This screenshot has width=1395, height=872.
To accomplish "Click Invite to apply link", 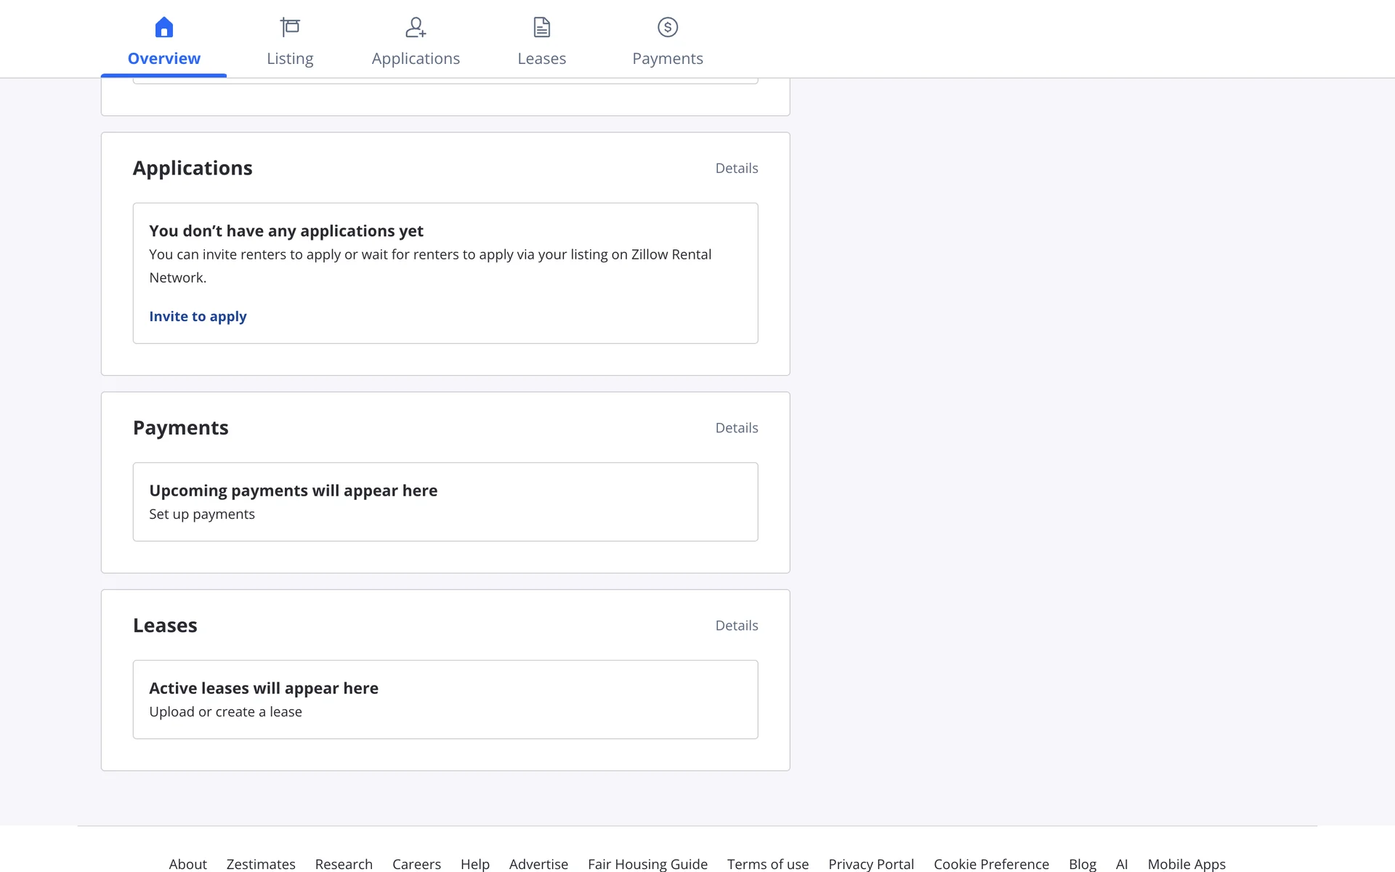I will 198,316.
